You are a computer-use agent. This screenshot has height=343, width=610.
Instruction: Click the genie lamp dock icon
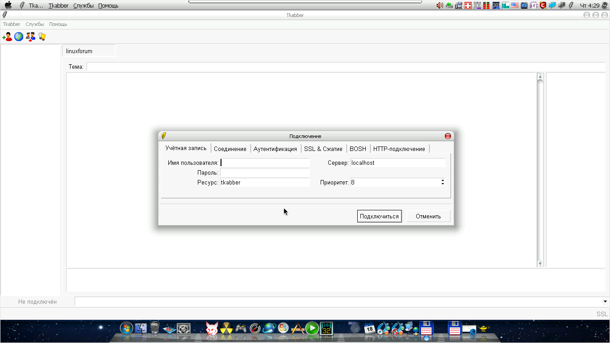[x=484, y=329]
